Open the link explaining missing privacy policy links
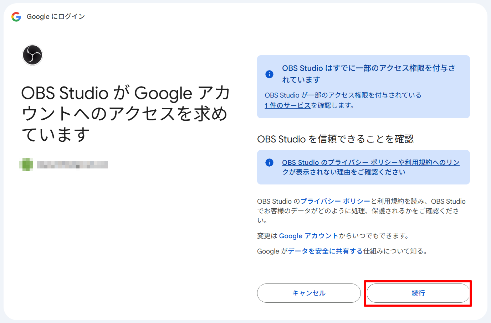 coord(370,167)
